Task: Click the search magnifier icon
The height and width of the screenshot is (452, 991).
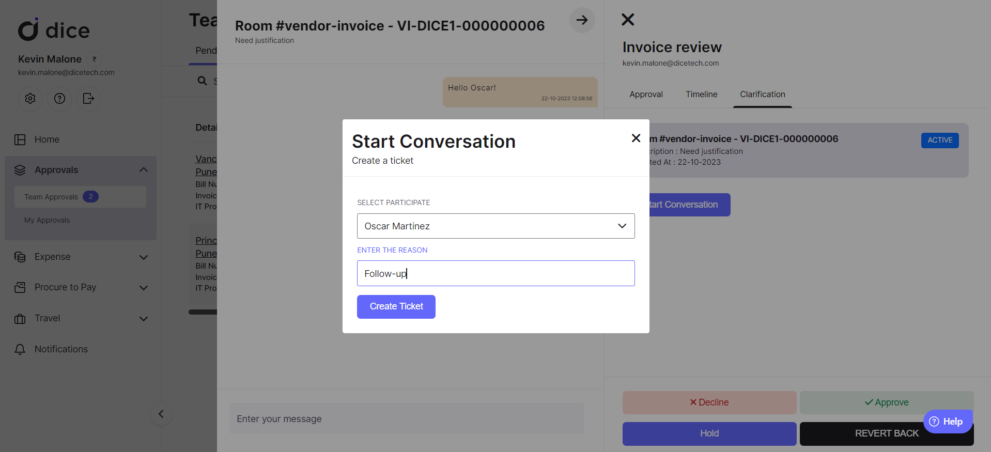Action: [202, 81]
